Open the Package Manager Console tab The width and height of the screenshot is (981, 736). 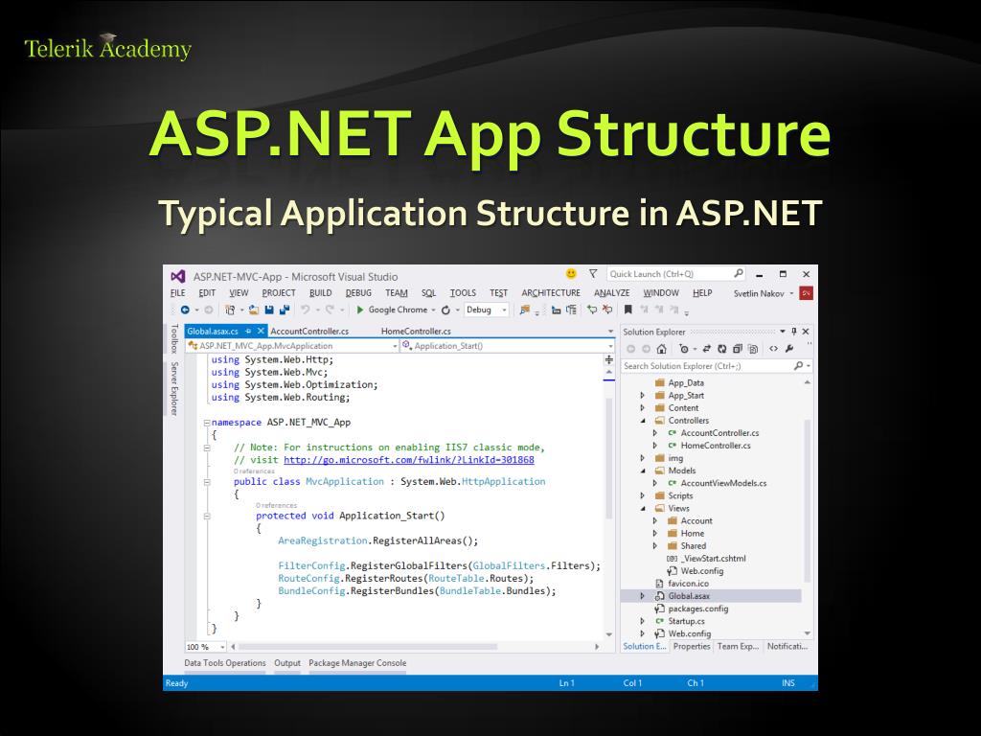[357, 663]
